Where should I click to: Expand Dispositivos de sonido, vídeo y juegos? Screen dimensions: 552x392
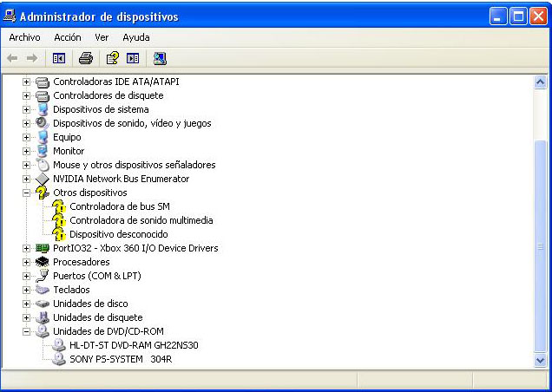click(26, 123)
